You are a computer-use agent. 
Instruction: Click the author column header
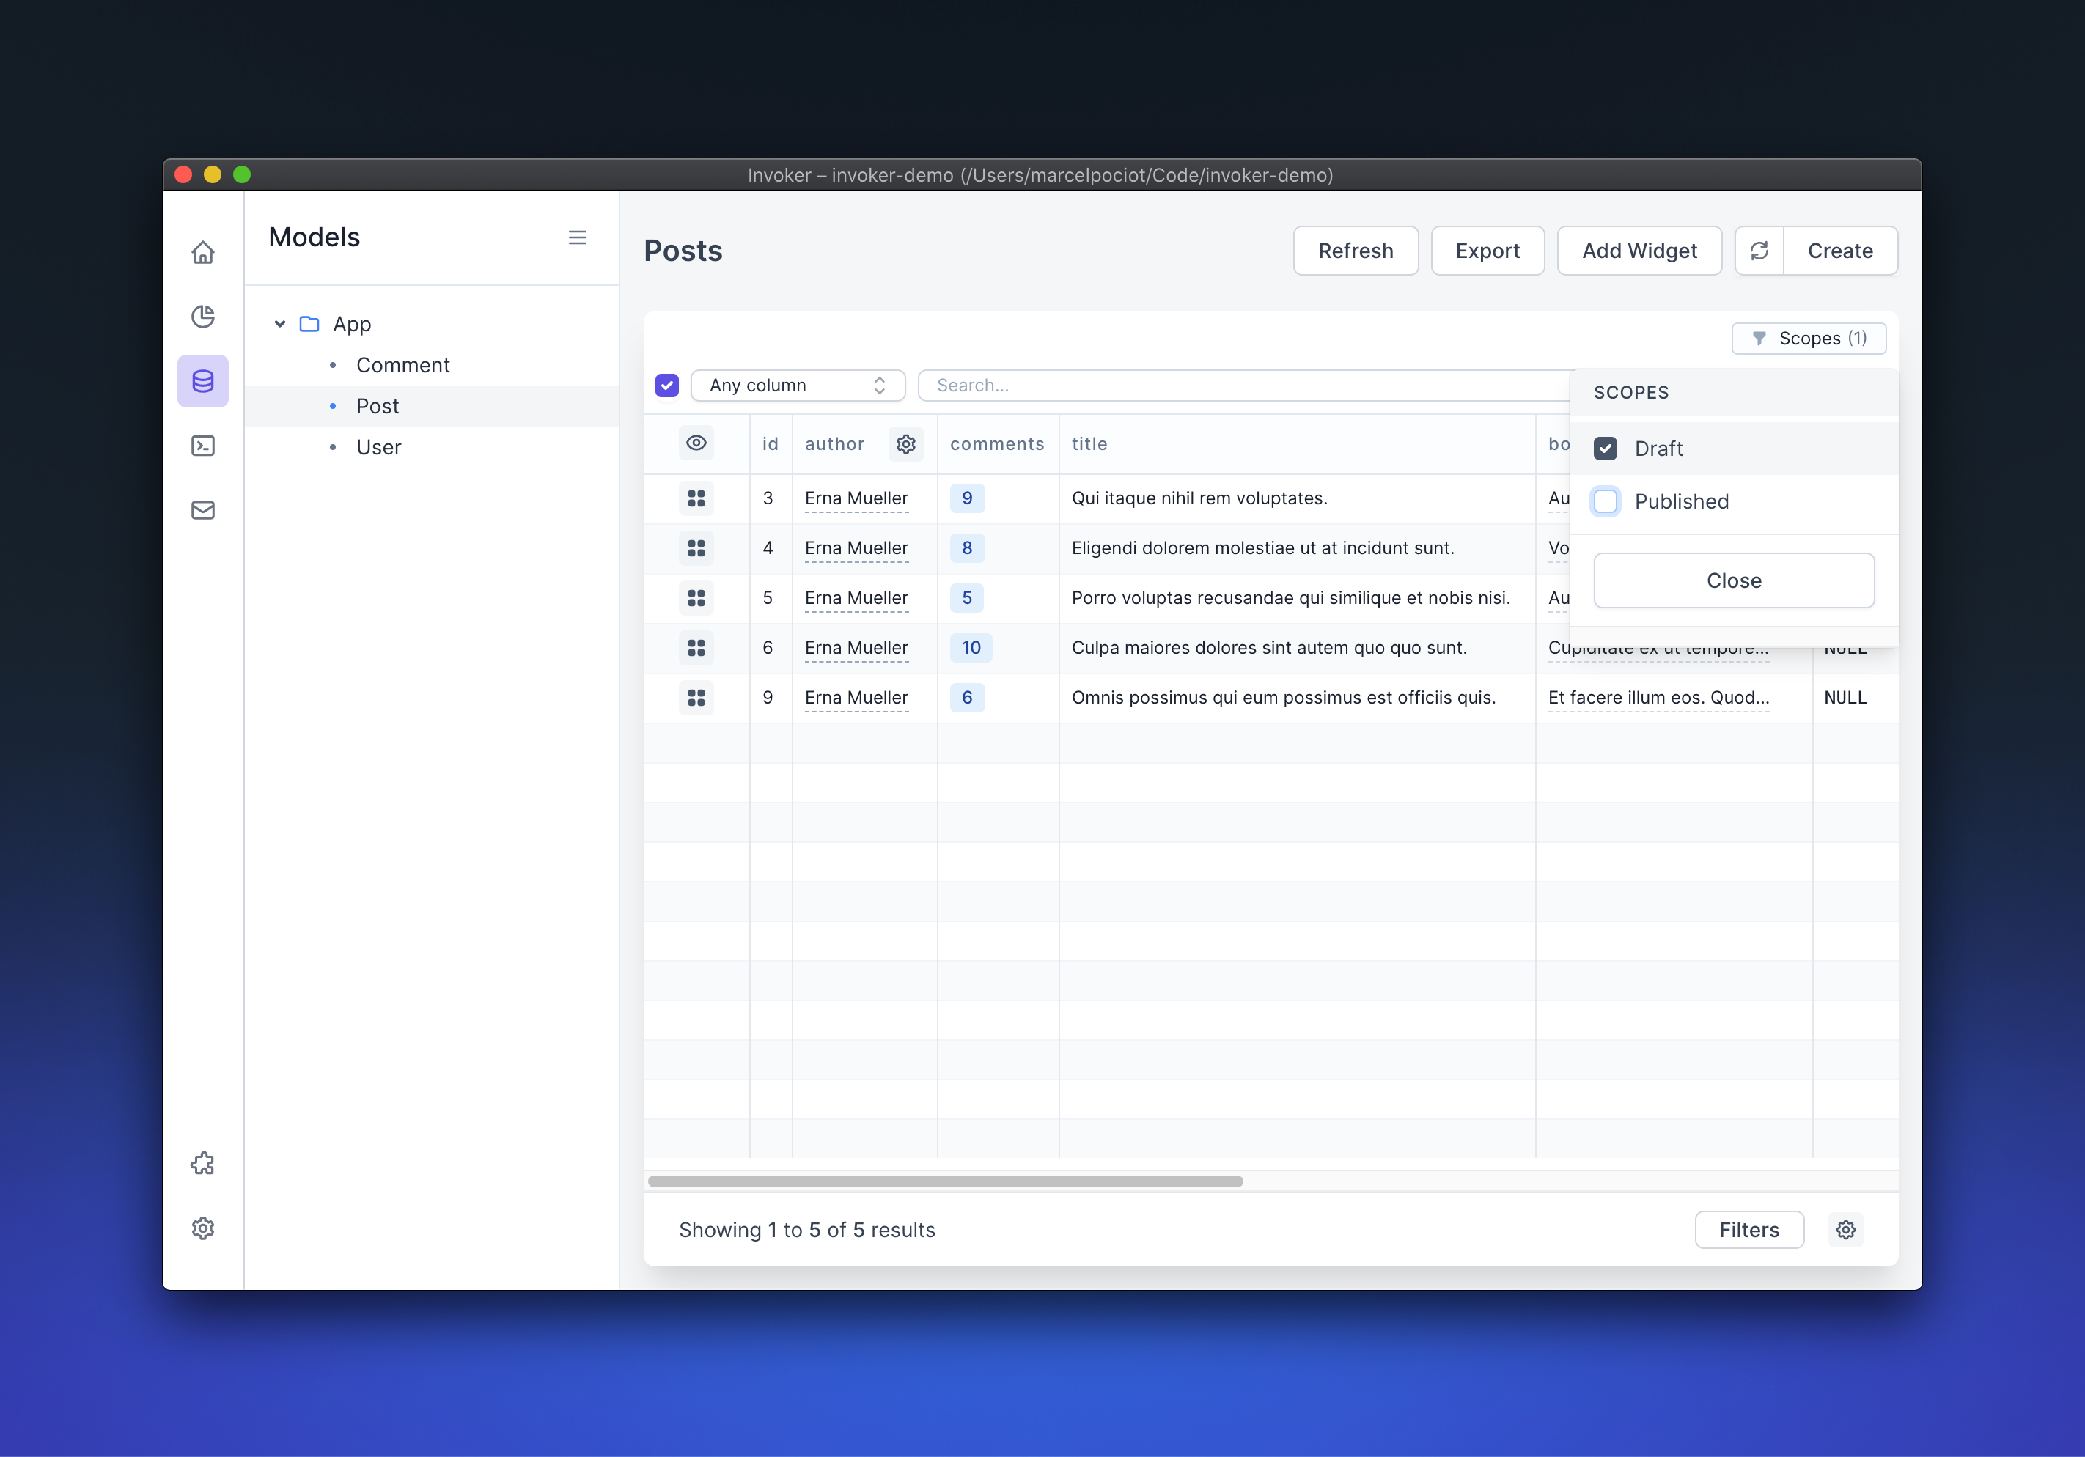click(x=834, y=443)
